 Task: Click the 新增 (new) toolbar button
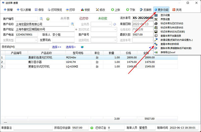tap(8, 10)
